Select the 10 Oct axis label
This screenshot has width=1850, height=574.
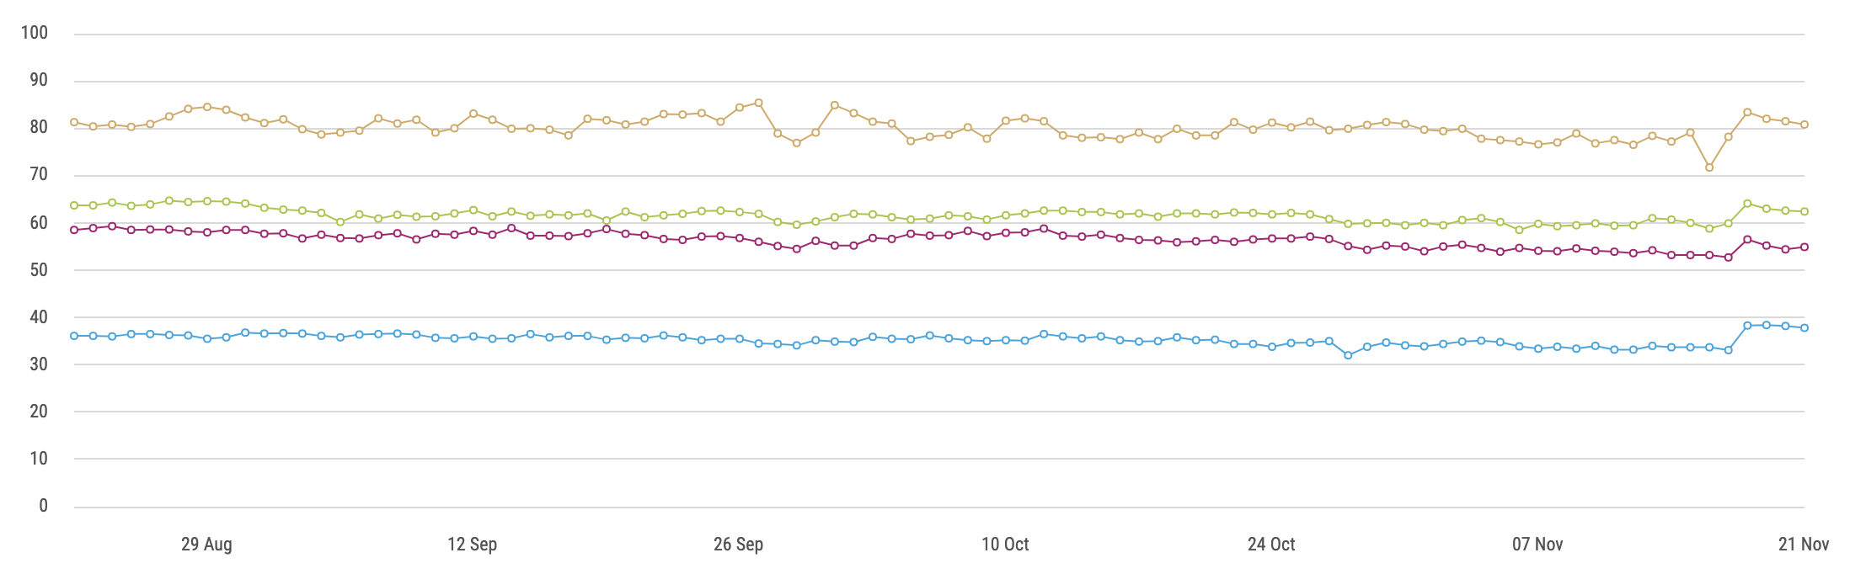(1005, 545)
